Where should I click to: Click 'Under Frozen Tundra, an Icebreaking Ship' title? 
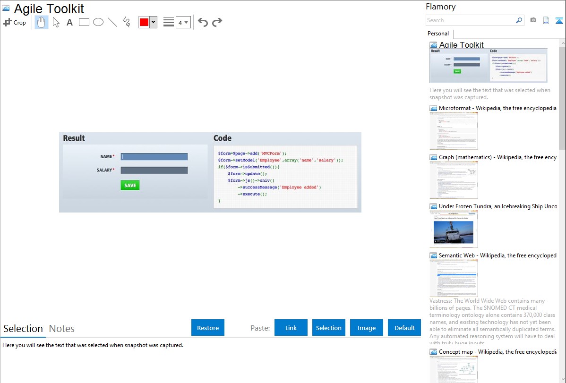point(498,206)
